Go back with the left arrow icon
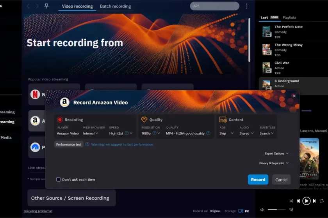The image size is (328, 218). (28, 6)
